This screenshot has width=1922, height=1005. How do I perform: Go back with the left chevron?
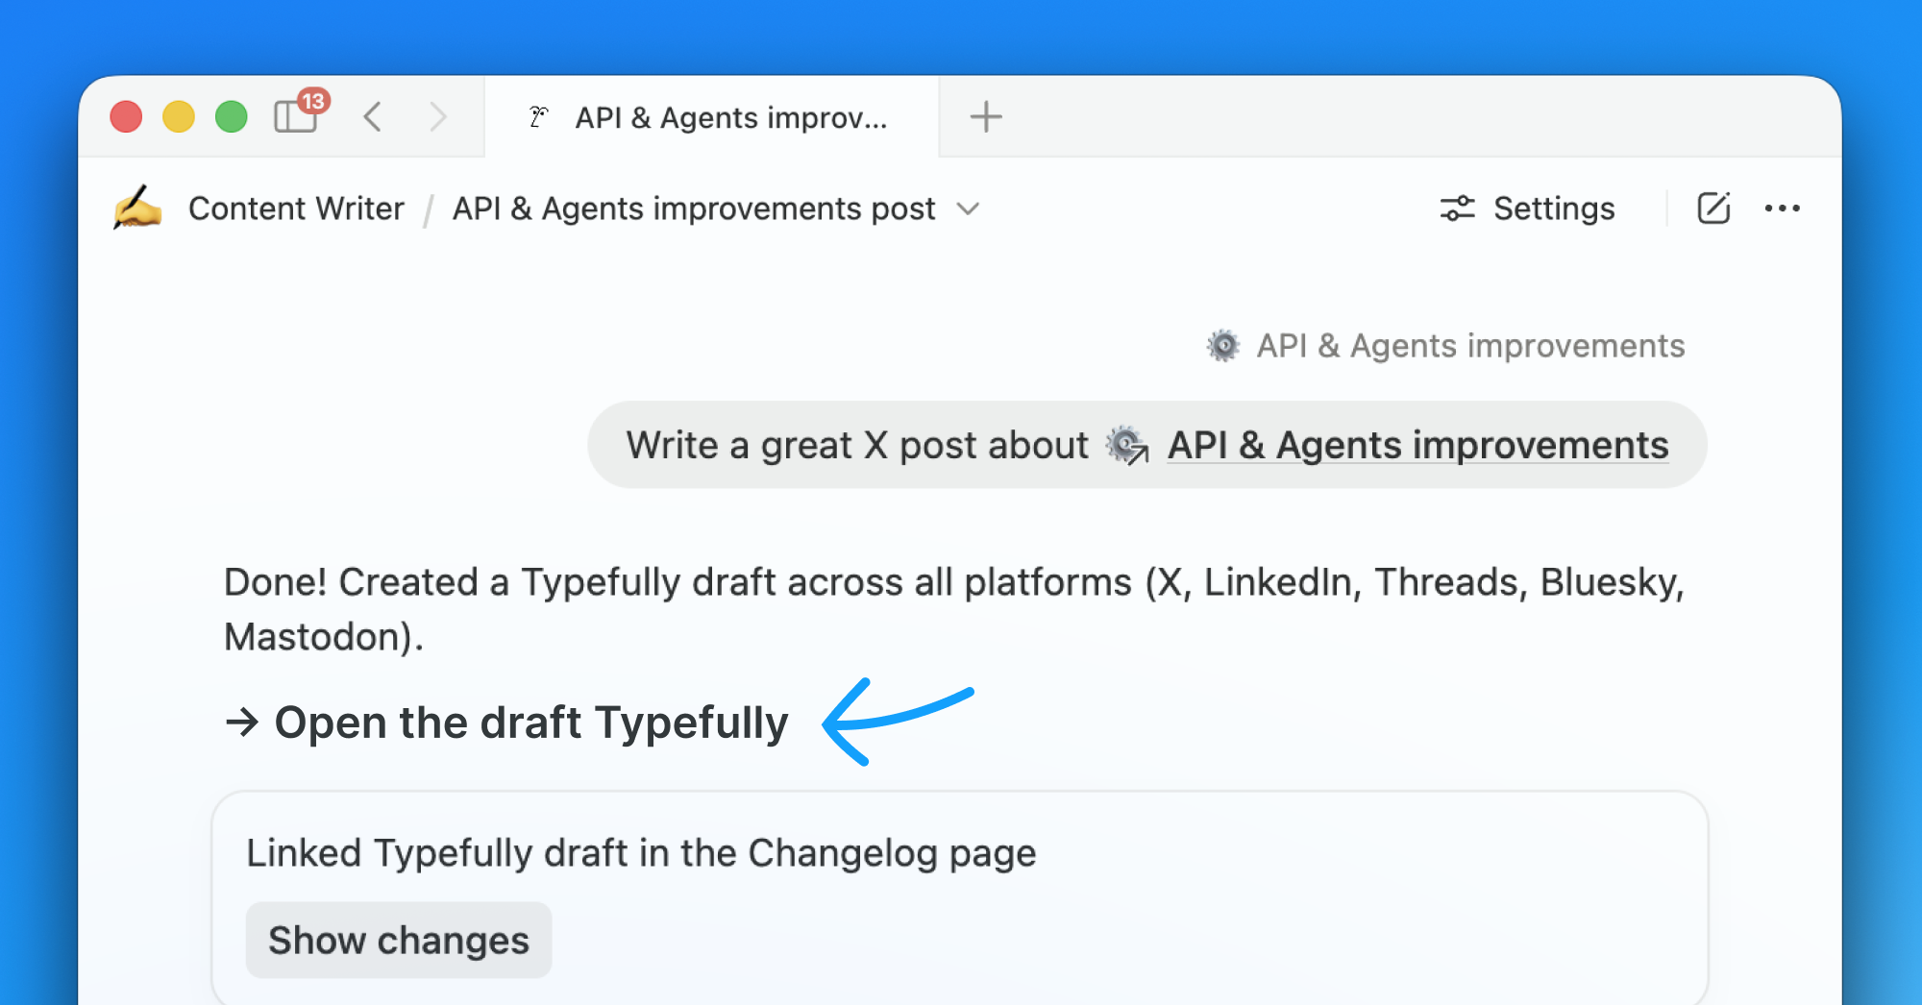(x=373, y=117)
